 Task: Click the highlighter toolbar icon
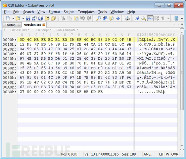pos(144,18)
